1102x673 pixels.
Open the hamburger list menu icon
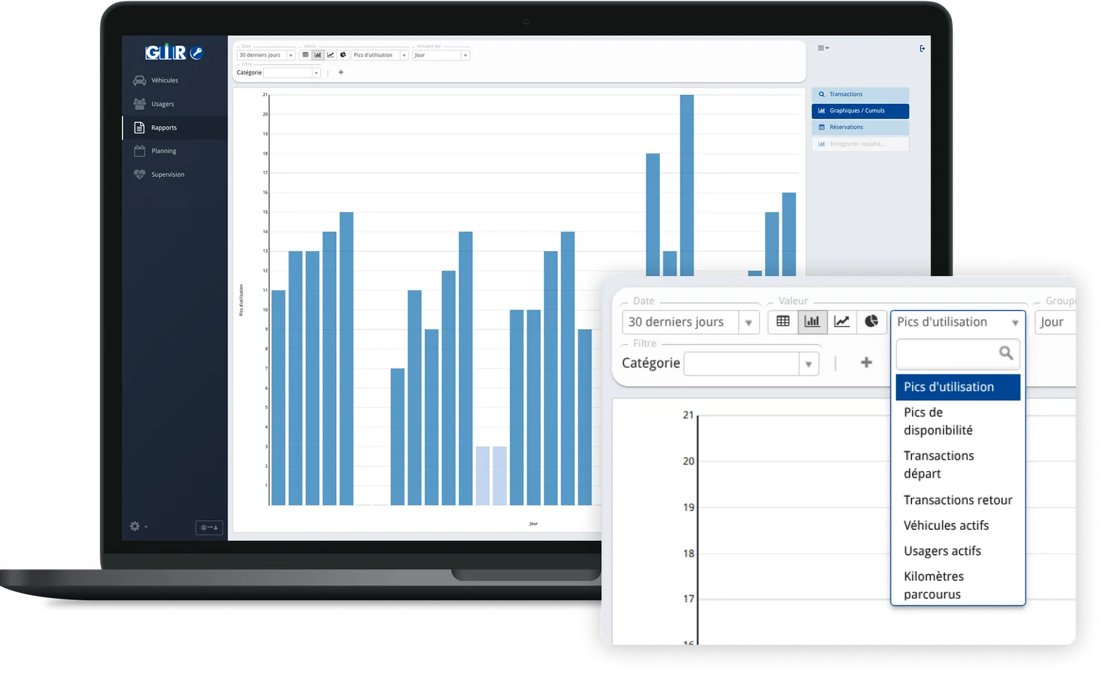tap(822, 48)
